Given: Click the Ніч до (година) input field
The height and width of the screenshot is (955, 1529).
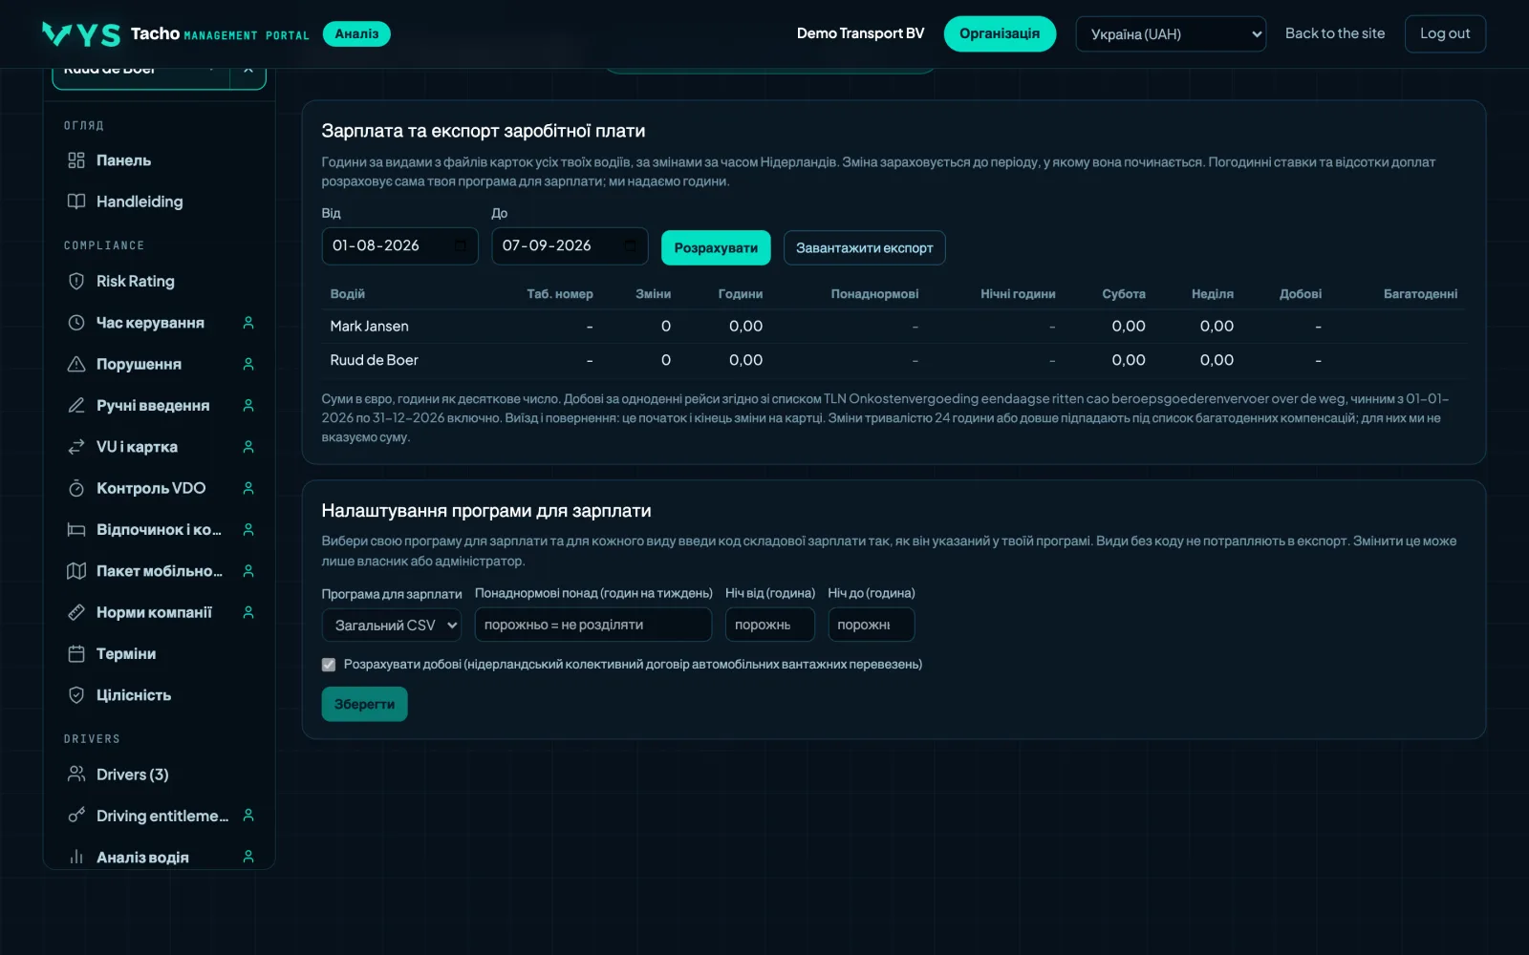Looking at the screenshot, I should [x=872, y=625].
